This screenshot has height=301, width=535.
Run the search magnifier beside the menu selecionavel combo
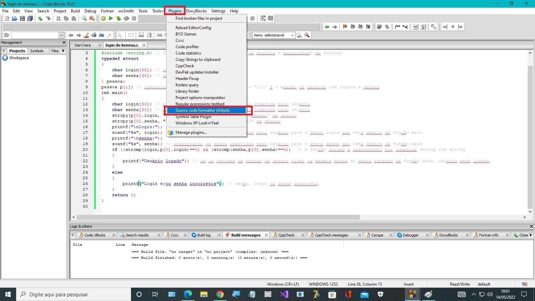pyautogui.click(x=299, y=35)
